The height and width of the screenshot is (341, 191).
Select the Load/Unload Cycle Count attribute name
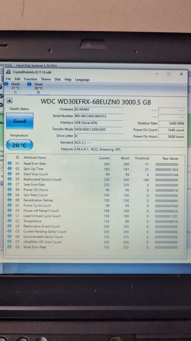pyautogui.click(x=42, y=216)
